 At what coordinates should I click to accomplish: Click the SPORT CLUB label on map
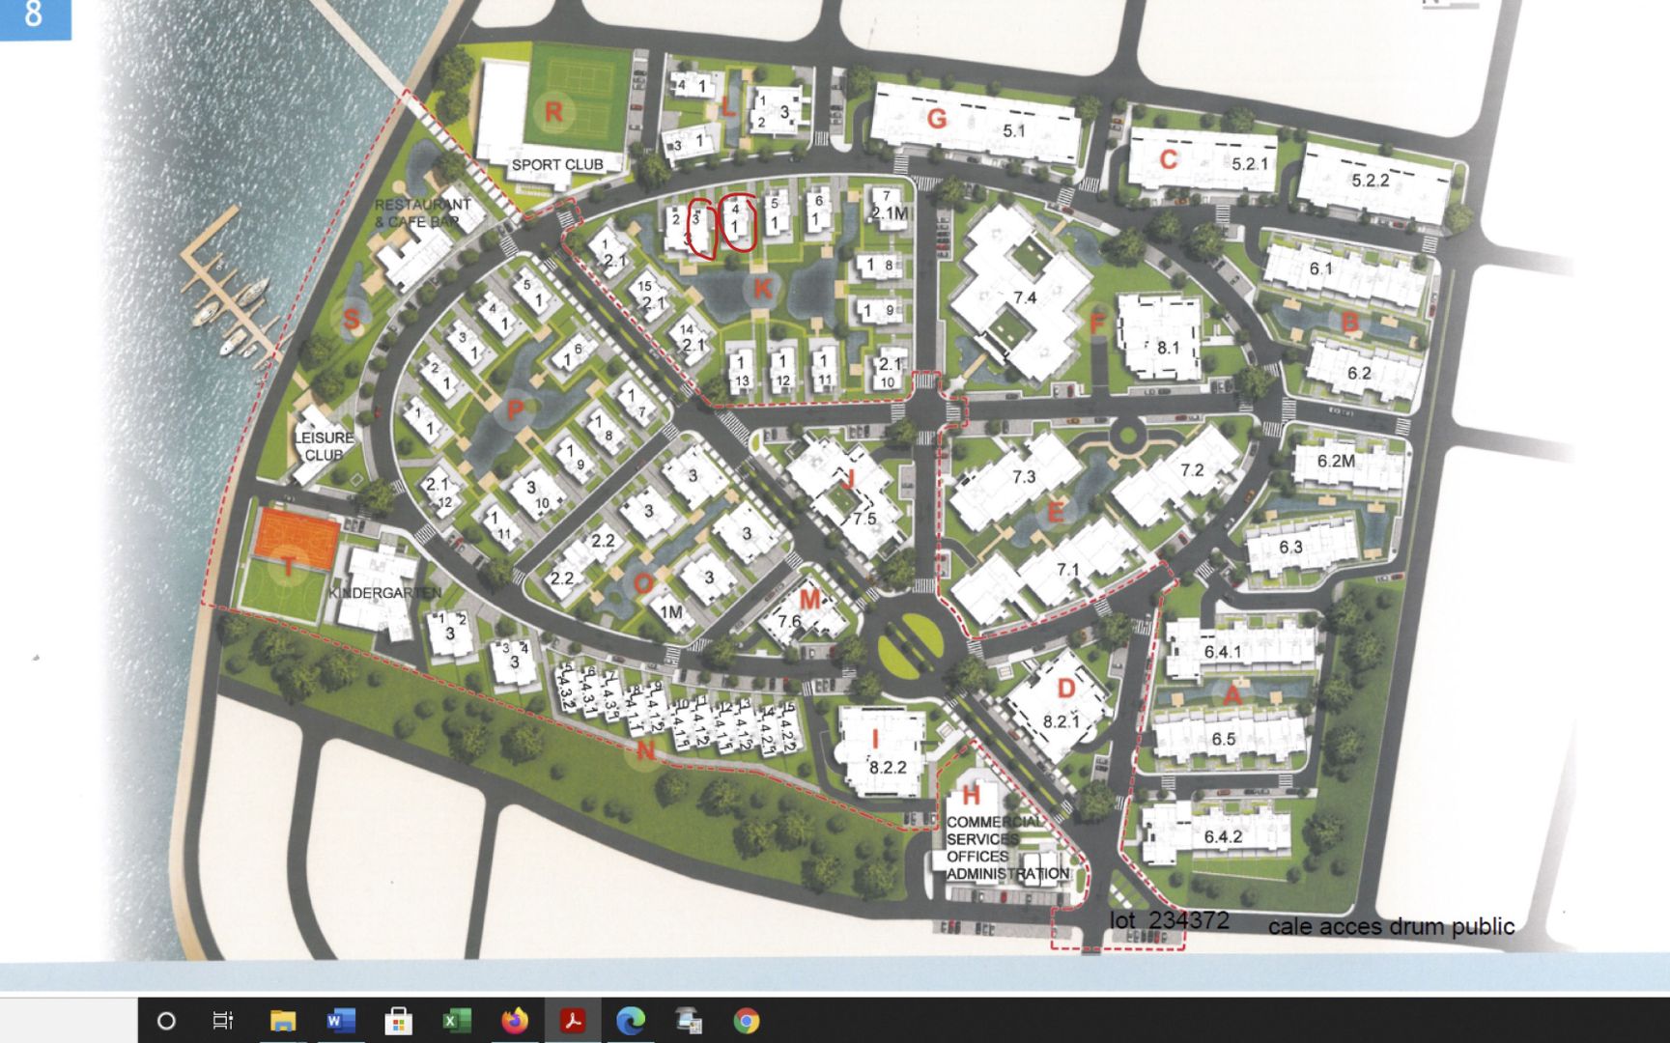tap(557, 165)
